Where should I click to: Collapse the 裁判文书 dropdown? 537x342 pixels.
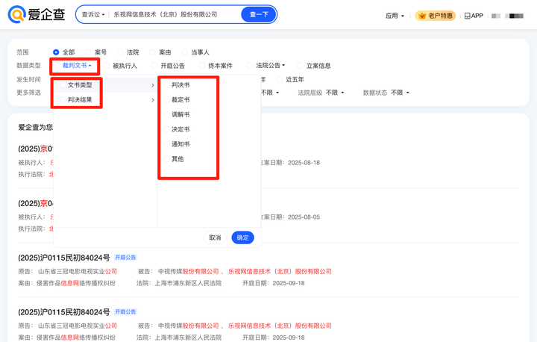click(x=77, y=65)
